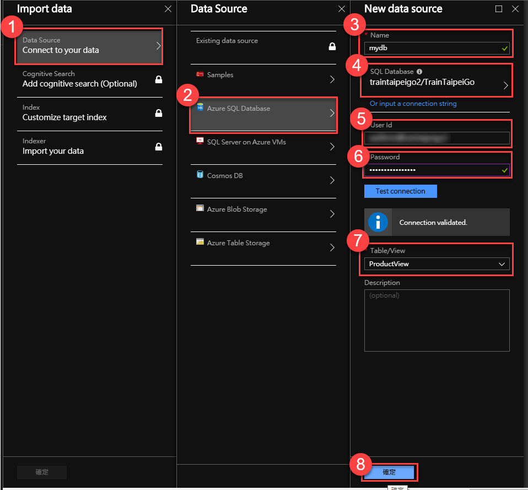Click chevron on Connect to your data row
This screenshot has height=490, width=528.
tap(158, 46)
